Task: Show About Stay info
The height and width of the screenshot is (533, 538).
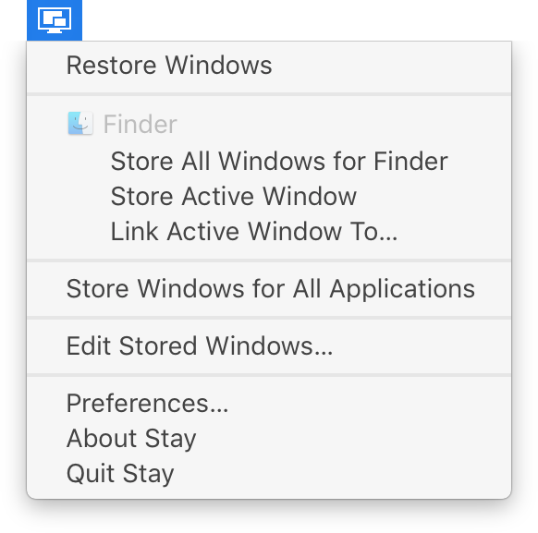Action: click(x=269, y=439)
